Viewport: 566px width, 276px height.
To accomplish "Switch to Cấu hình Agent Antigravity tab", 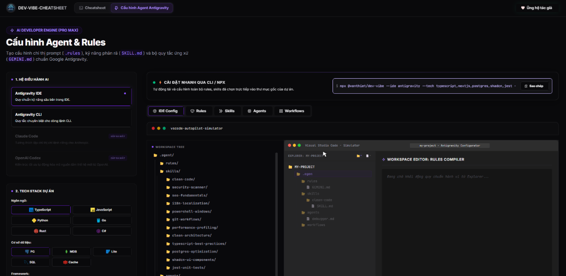I will point(142,8).
